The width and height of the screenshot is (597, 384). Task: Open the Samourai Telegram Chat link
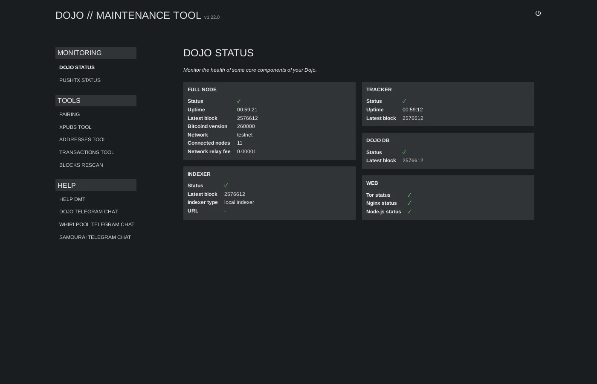pos(95,237)
